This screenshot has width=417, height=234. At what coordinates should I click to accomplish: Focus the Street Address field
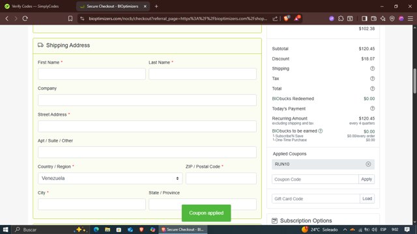pyautogui.click(x=147, y=126)
